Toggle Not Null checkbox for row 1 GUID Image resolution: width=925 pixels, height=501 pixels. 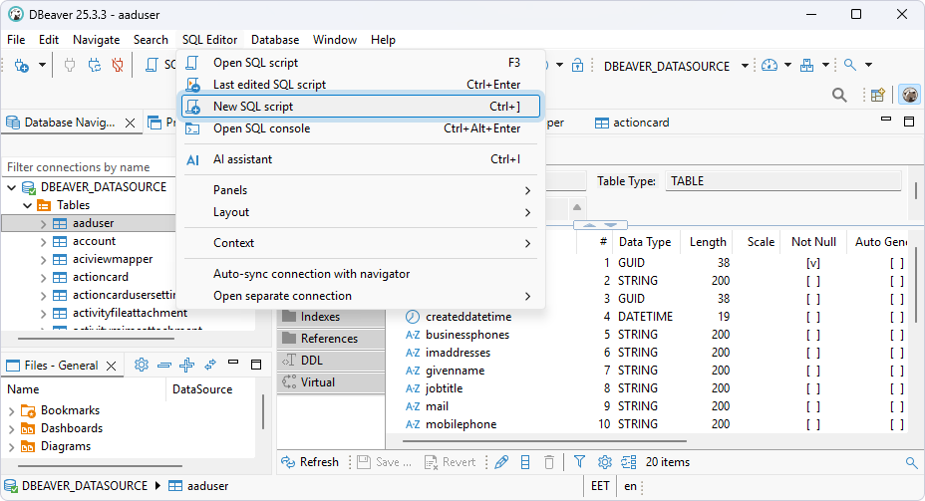(x=813, y=263)
